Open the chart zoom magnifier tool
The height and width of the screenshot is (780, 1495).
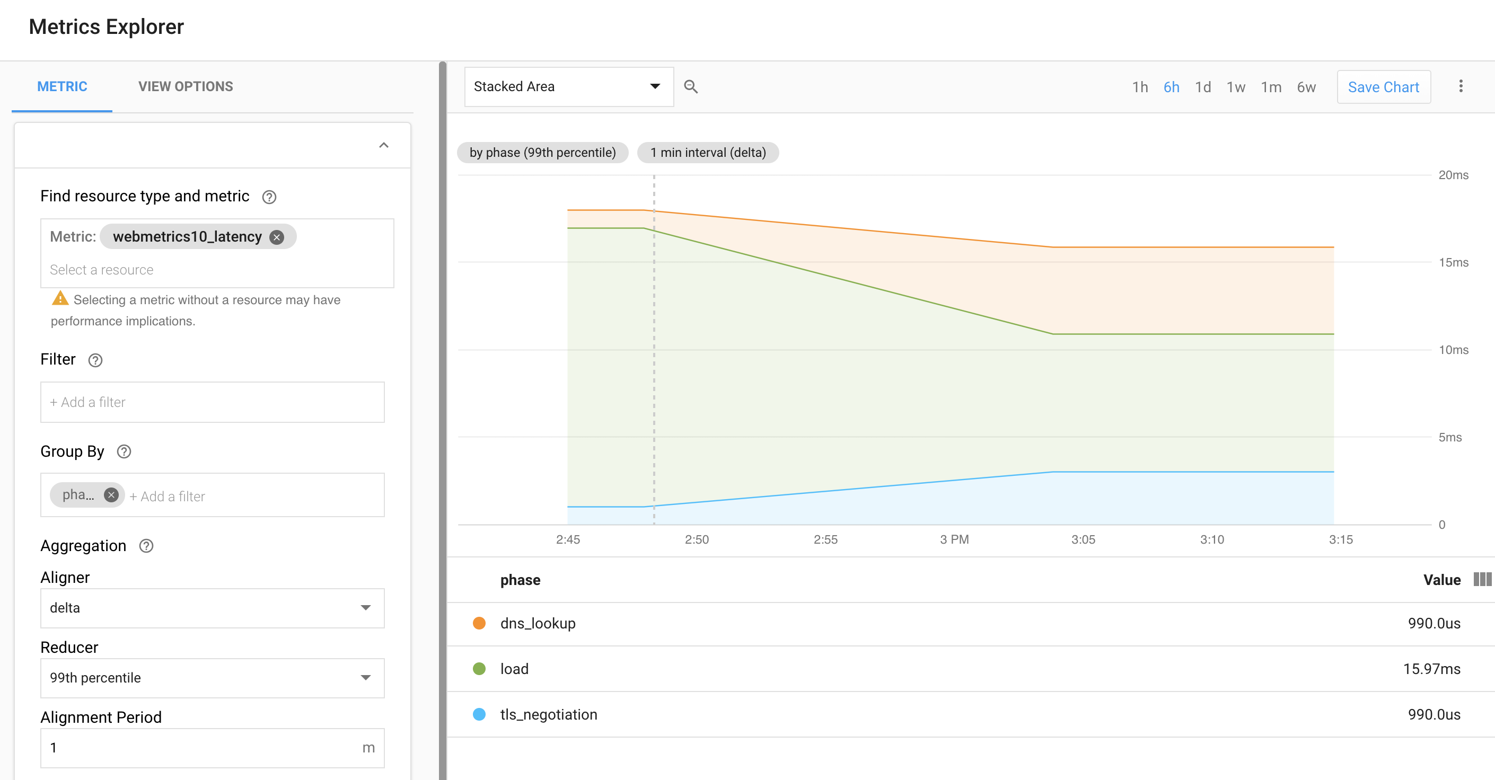(691, 86)
